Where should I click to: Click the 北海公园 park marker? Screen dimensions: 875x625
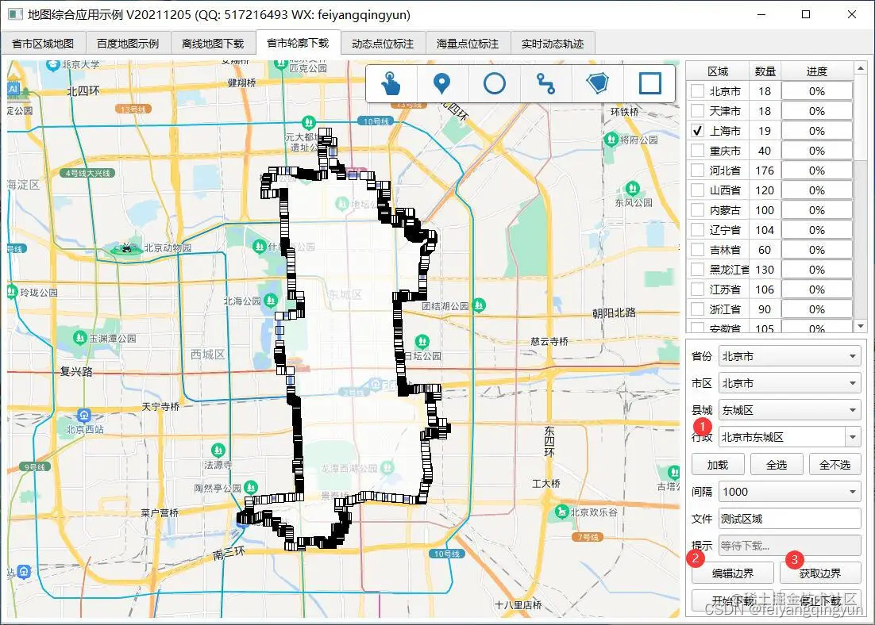pos(271,301)
